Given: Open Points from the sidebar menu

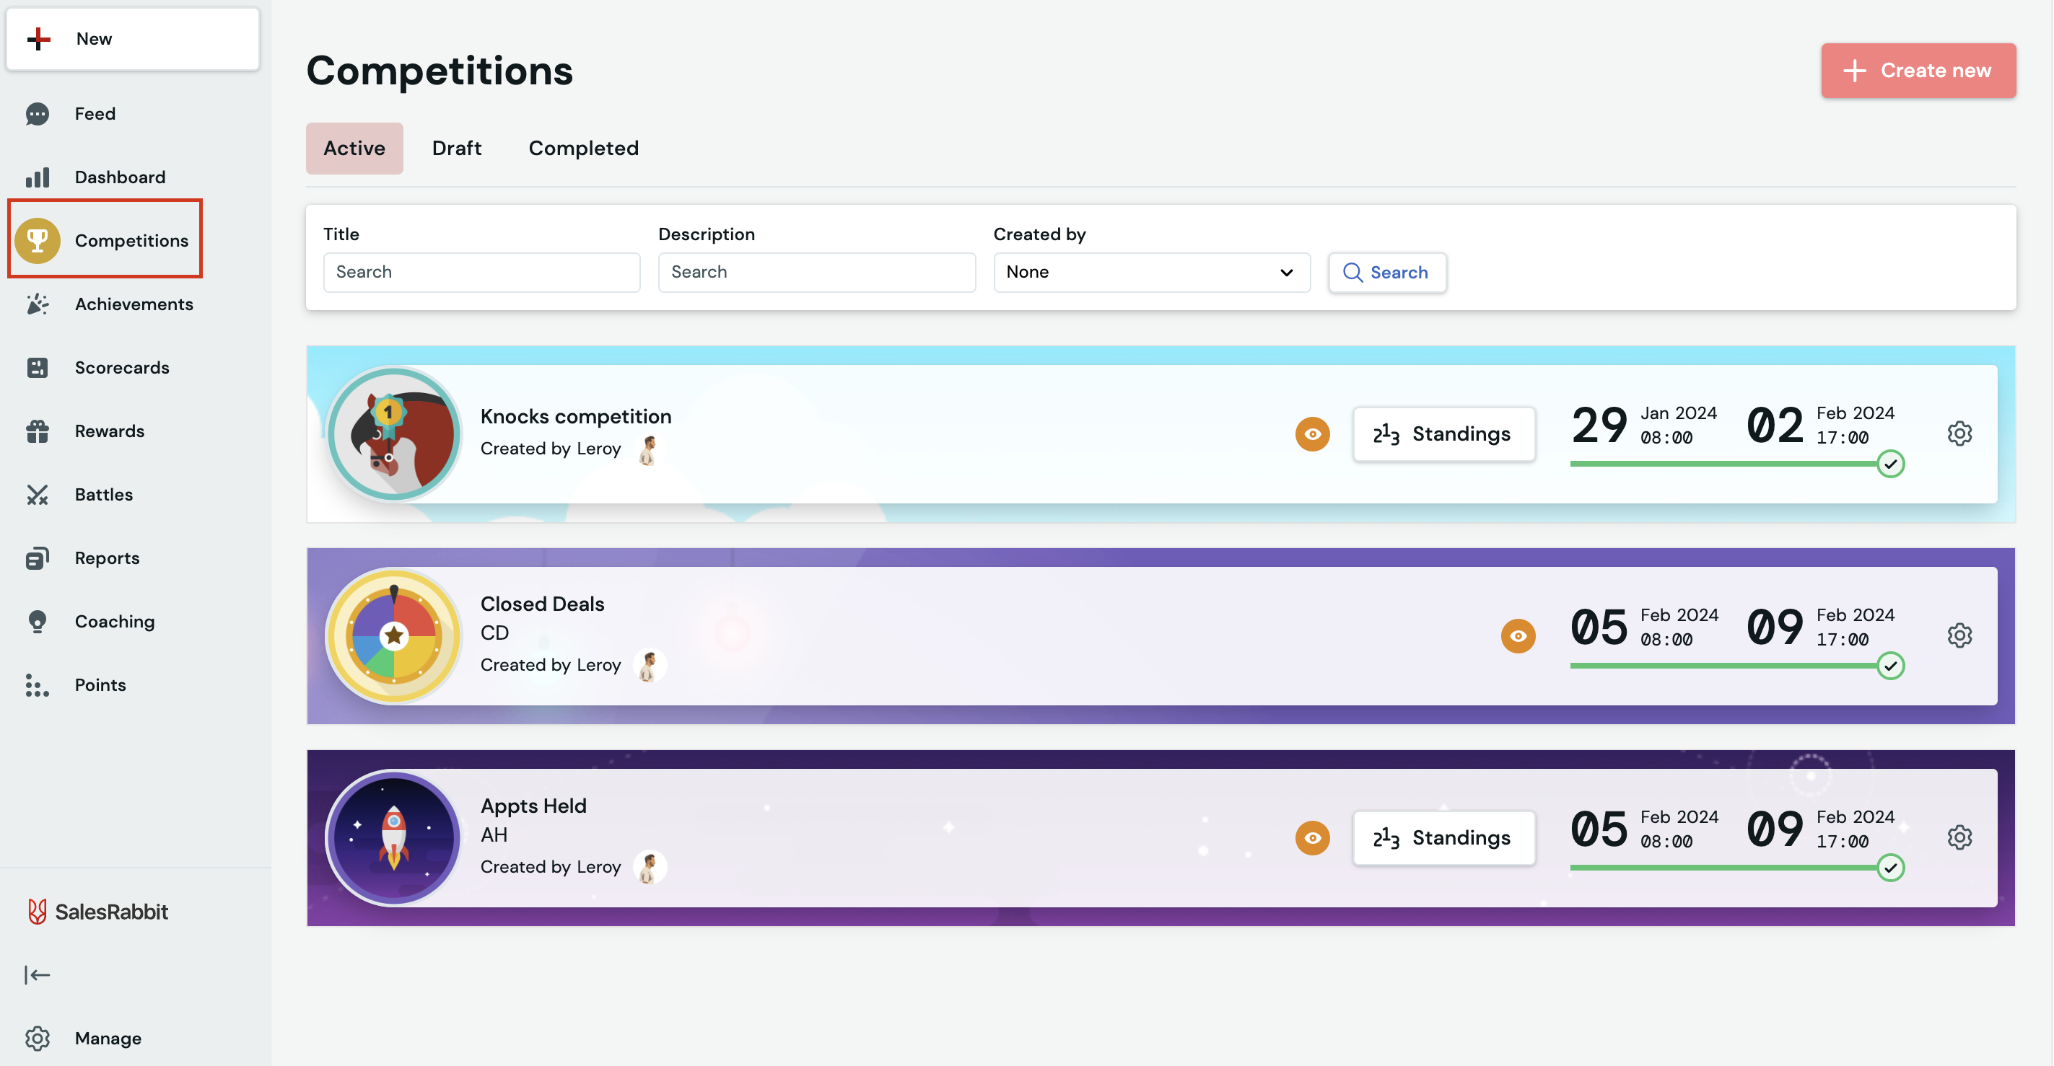Looking at the screenshot, I should coord(100,685).
